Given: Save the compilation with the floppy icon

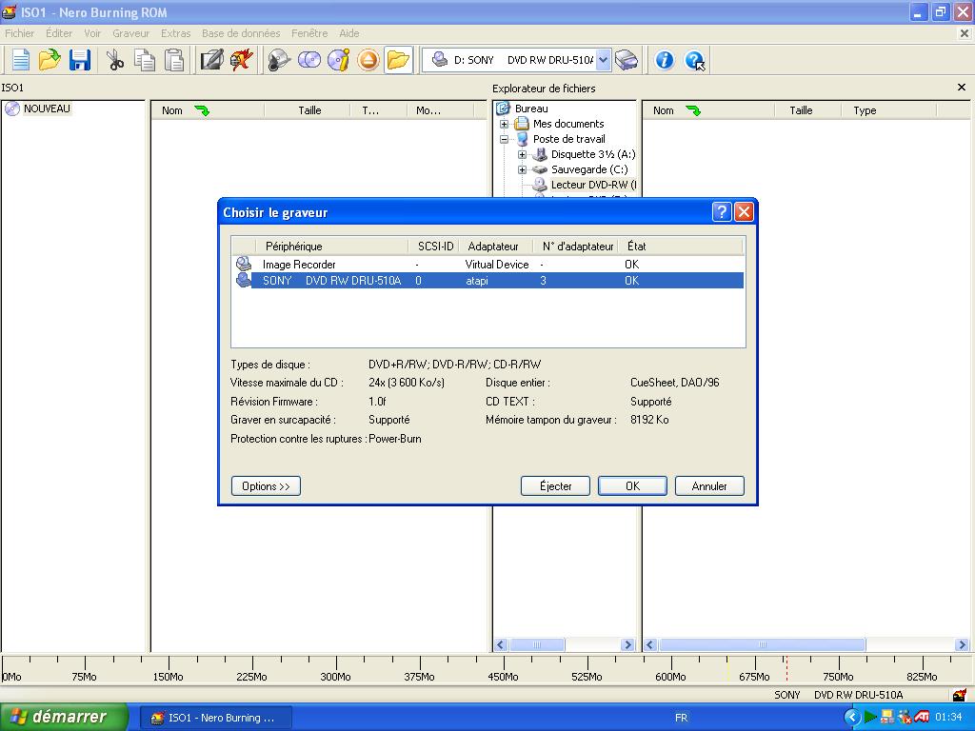Looking at the screenshot, I should click(x=80, y=60).
